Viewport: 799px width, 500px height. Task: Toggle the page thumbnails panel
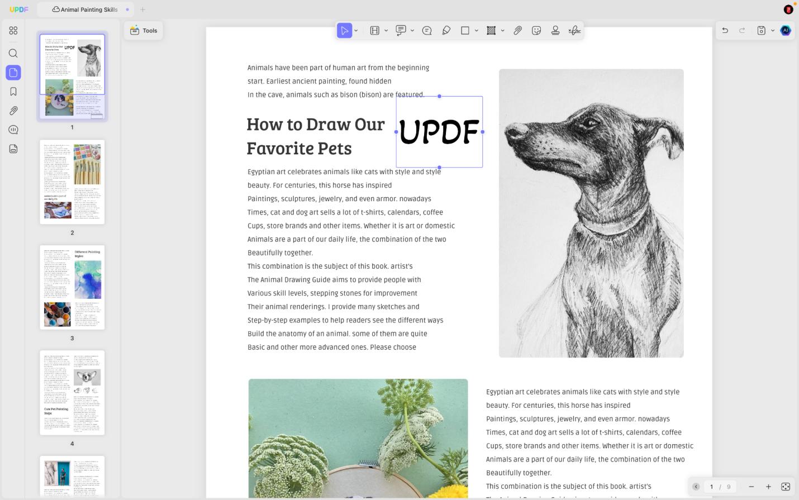click(x=13, y=73)
